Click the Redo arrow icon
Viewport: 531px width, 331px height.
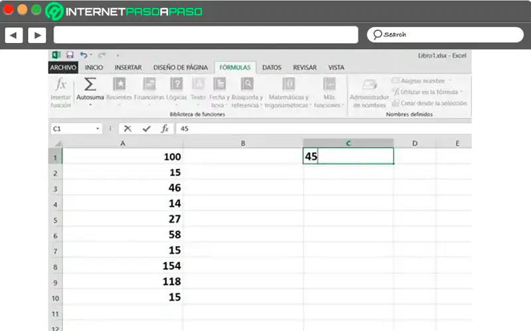click(102, 55)
